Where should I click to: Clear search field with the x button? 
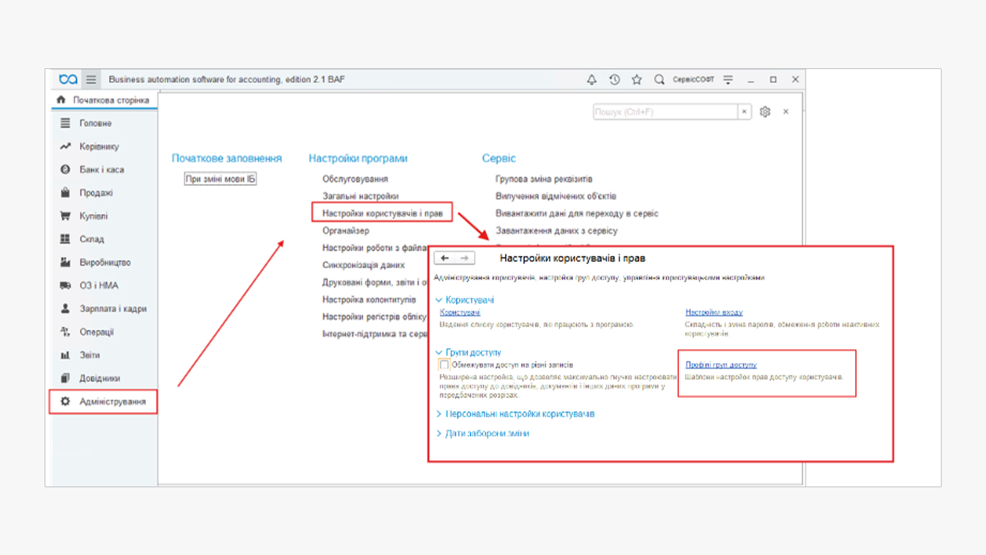[x=744, y=112]
